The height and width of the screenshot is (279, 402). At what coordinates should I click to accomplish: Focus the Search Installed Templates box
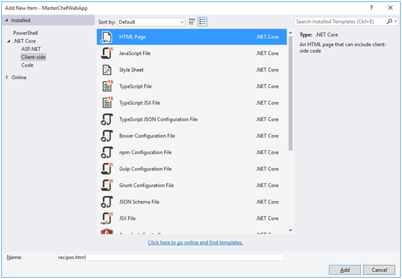340,21
